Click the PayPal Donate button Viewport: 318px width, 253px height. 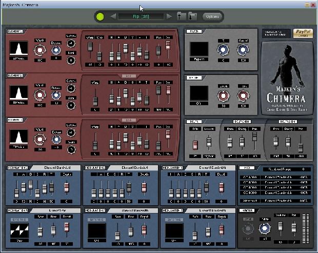pyautogui.click(x=303, y=33)
